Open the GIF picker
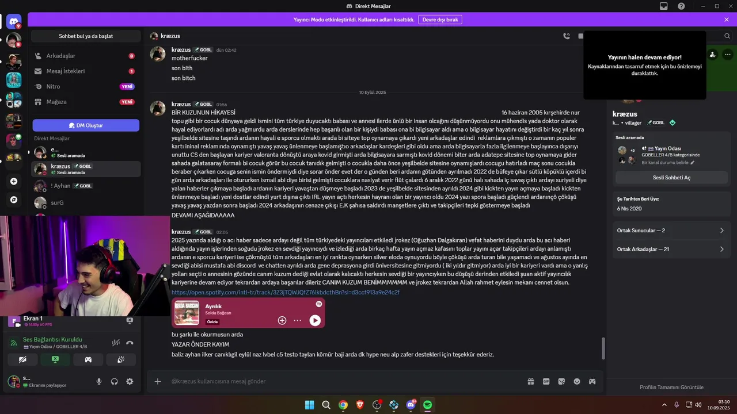The height and width of the screenshot is (414, 737). click(x=546, y=381)
